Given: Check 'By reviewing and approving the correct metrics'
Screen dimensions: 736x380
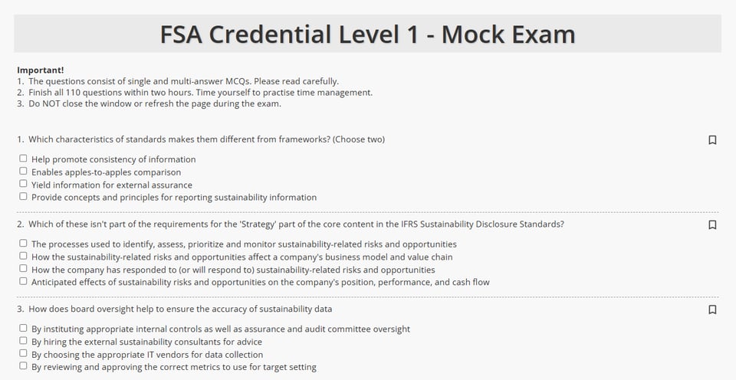Looking at the screenshot, I should 23,366.
